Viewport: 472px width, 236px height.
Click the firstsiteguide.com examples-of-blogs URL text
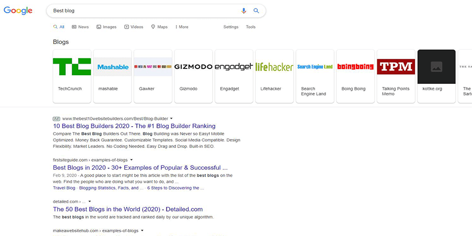90,160
